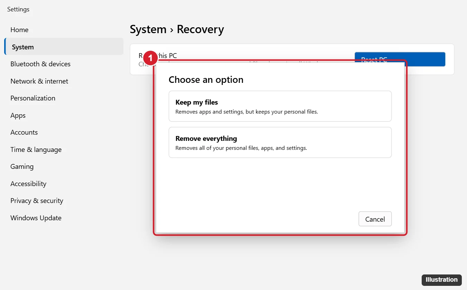Click the Recovery breadcrumb heading
The image size is (467, 290).
pos(200,29)
